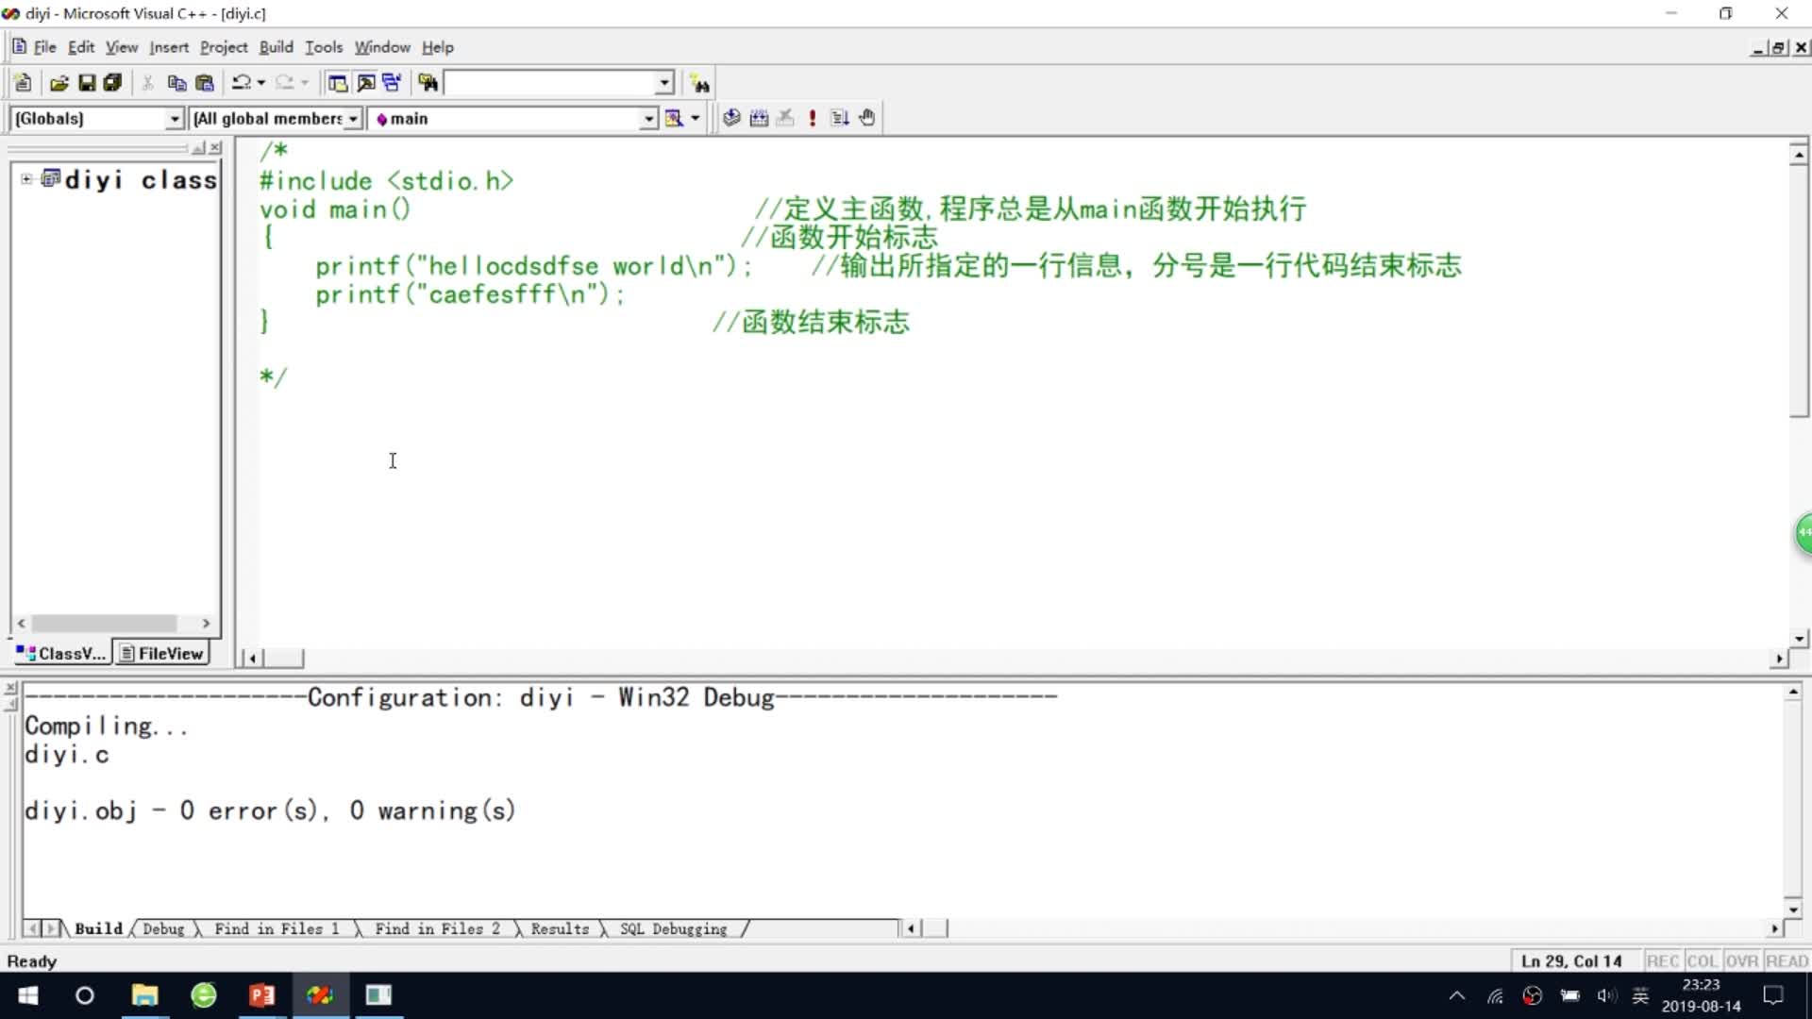Click the red exclamation Execute Program icon

coord(813,118)
